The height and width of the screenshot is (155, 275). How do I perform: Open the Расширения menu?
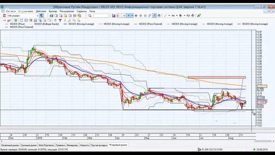[x=67, y=11]
